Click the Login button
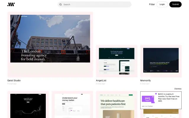The image size is (189, 118). point(162,4)
